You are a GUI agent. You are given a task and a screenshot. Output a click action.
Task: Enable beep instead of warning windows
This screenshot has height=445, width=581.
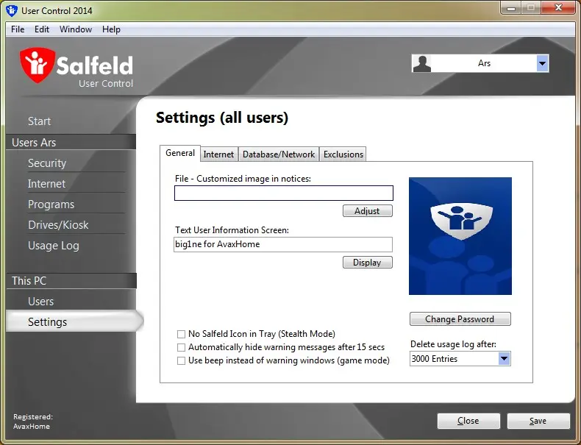click(x=181, y=360)
